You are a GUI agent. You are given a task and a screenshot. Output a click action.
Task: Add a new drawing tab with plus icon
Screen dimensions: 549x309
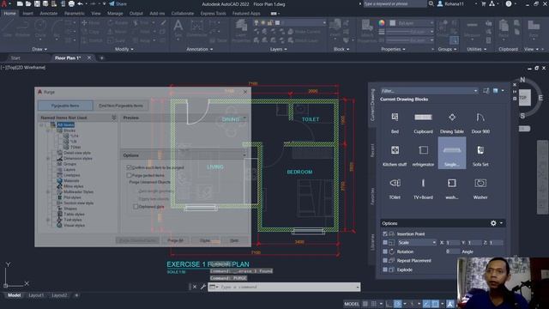101,58
